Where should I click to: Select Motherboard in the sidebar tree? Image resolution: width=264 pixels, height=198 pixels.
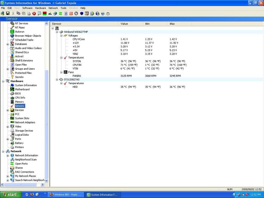coord(22,89)
